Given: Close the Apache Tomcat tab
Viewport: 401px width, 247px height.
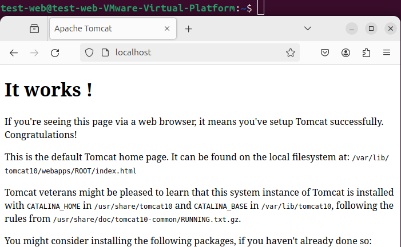Looking at the screenshot, I should pos(167,29).
